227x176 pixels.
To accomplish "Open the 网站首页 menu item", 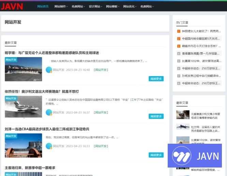I will 43,6.
